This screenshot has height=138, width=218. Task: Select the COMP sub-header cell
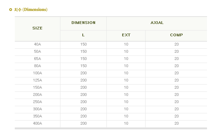176,35
